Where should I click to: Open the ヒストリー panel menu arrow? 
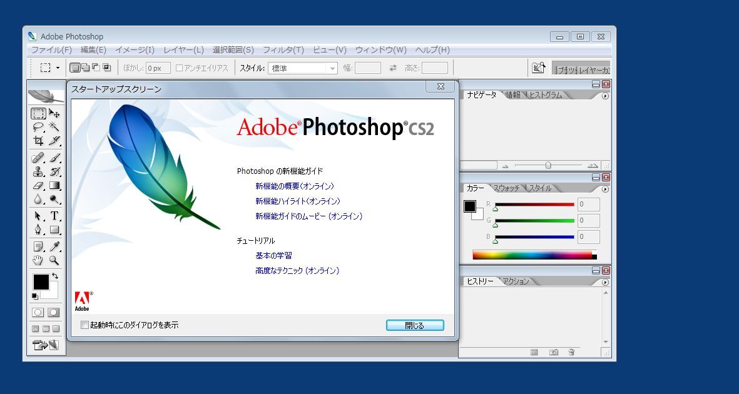[x=605, y=283]
